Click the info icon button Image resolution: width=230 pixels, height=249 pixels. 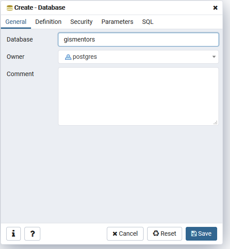[x=14, y=234]
